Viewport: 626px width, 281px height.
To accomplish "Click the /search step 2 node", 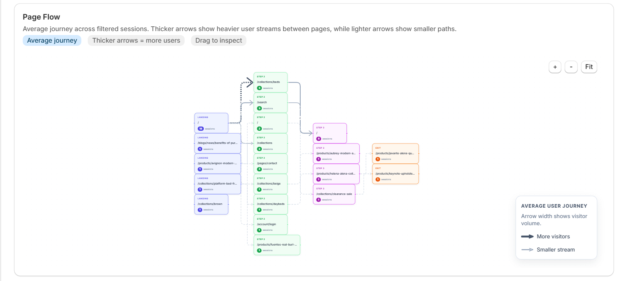I will pos(270,102).
